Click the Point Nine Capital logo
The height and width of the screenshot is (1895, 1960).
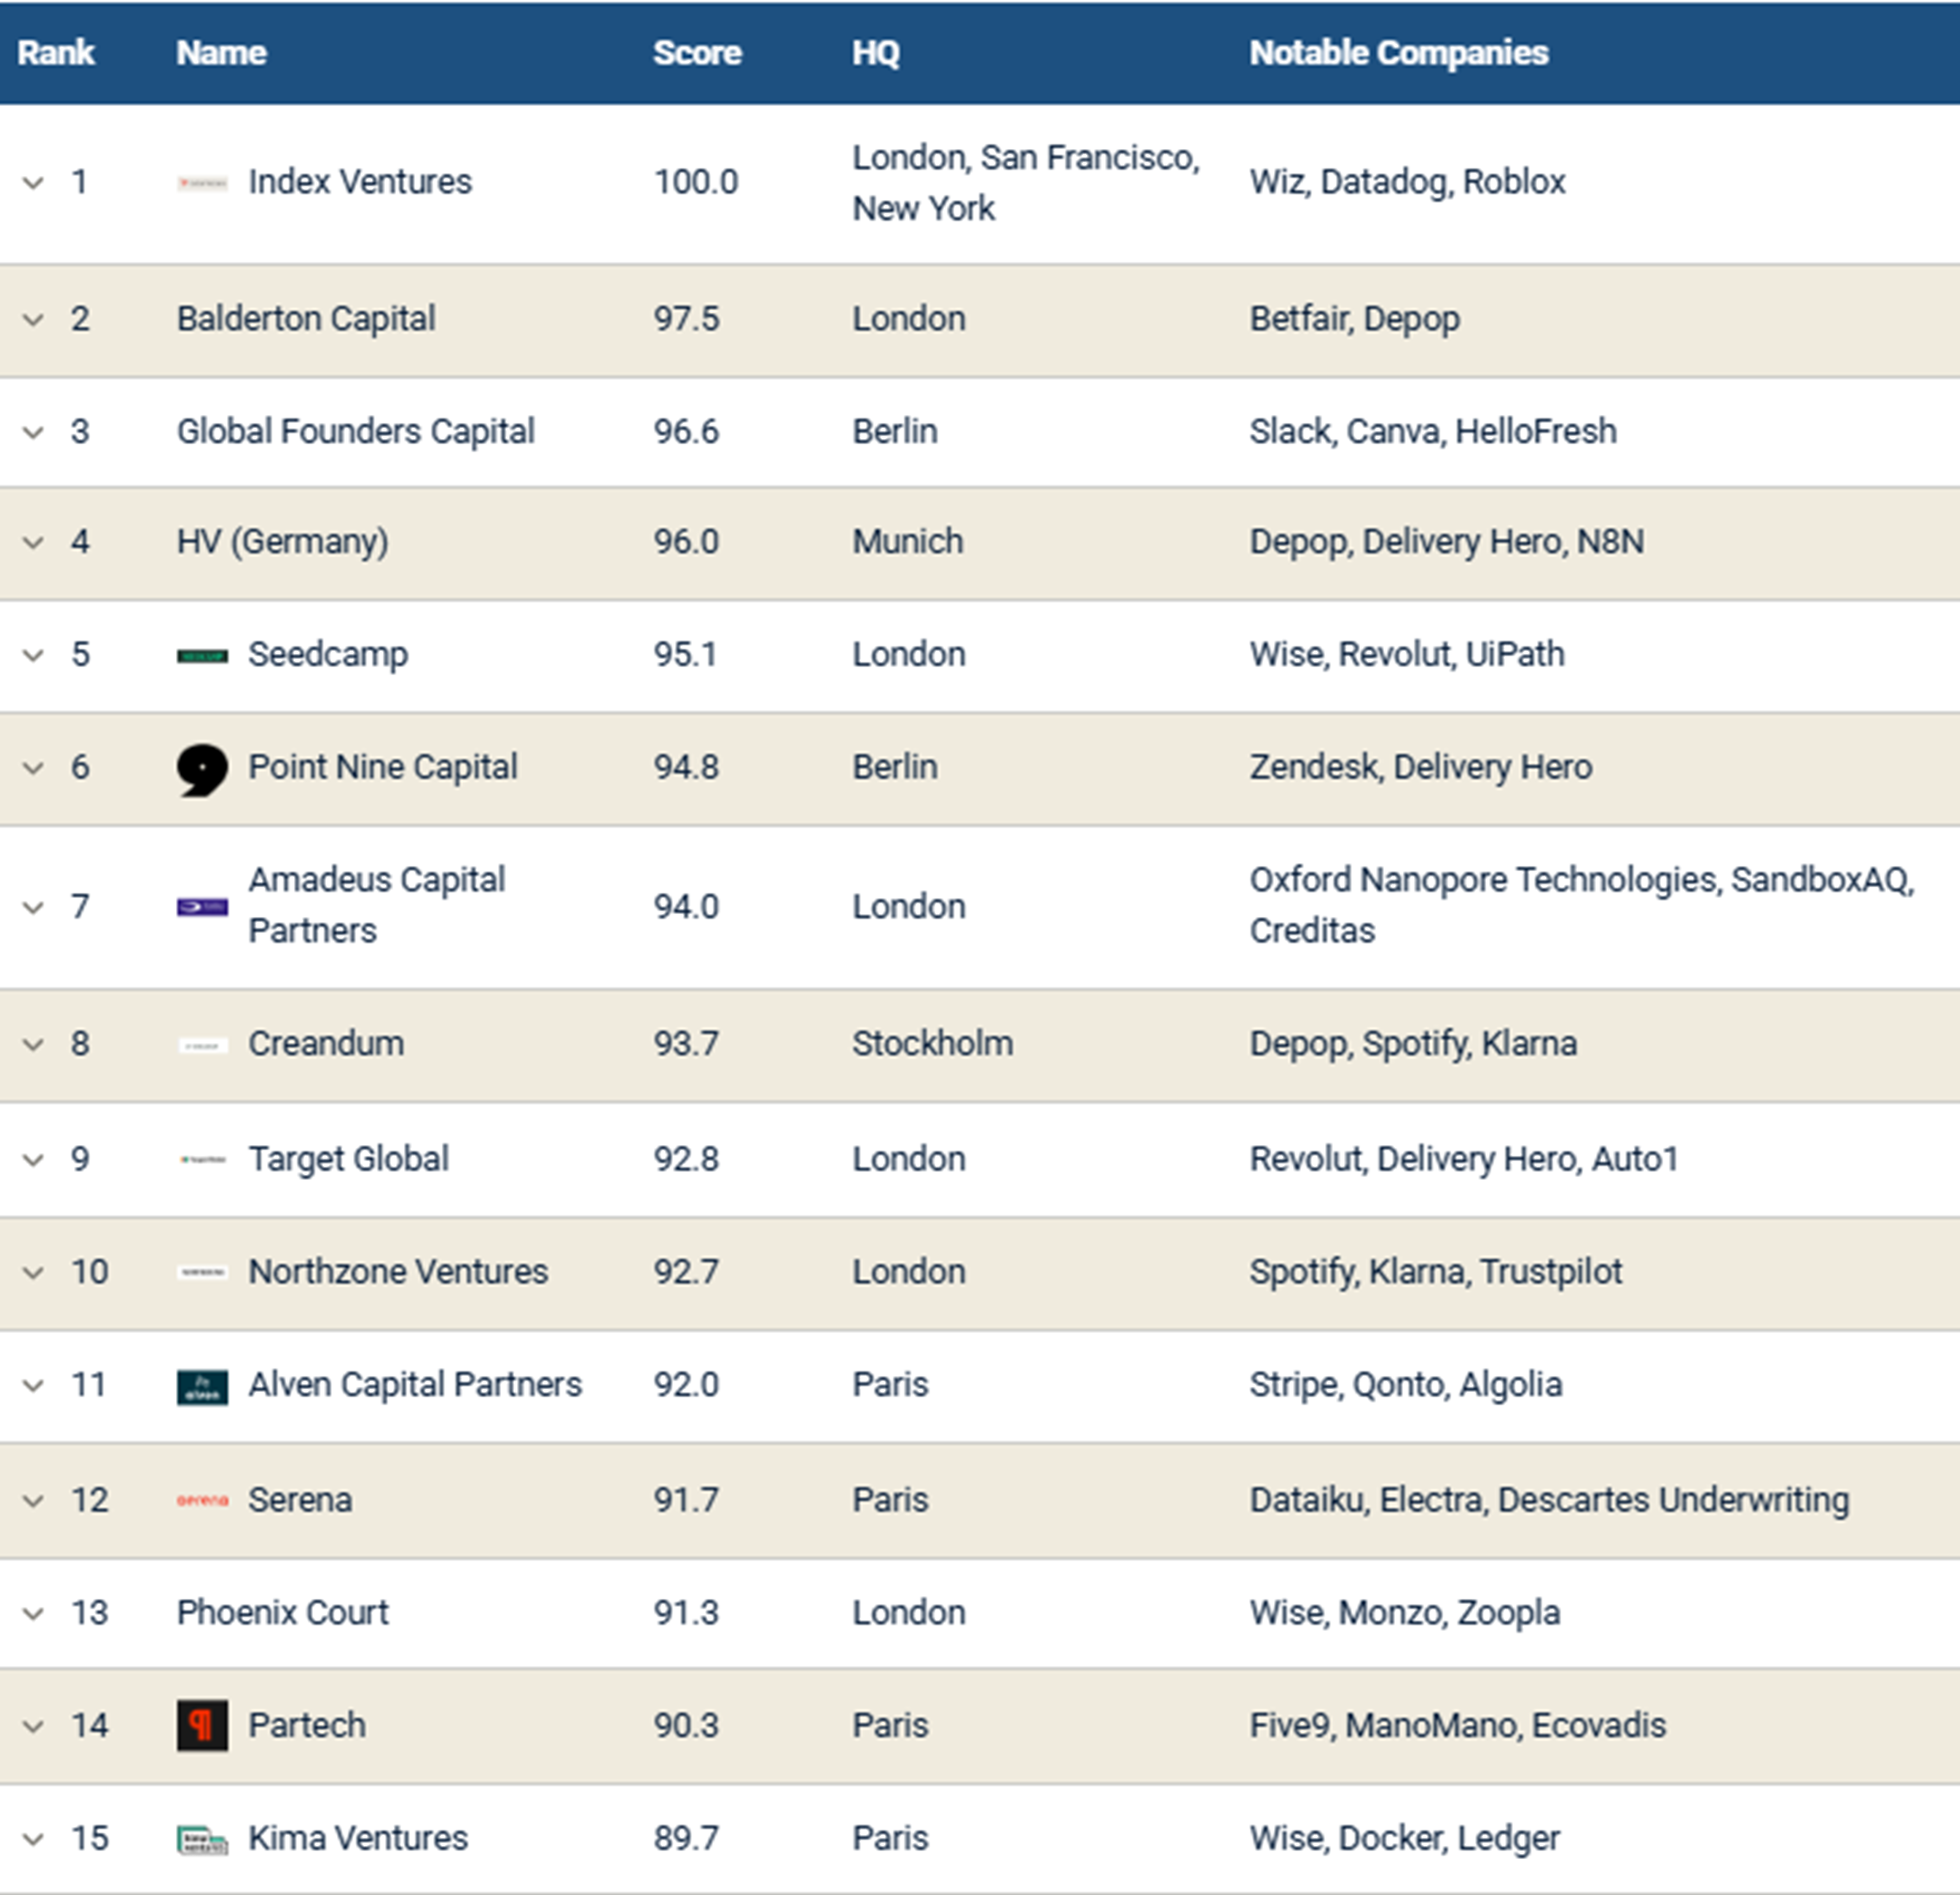pyautogui.click(x=202, y=770)
